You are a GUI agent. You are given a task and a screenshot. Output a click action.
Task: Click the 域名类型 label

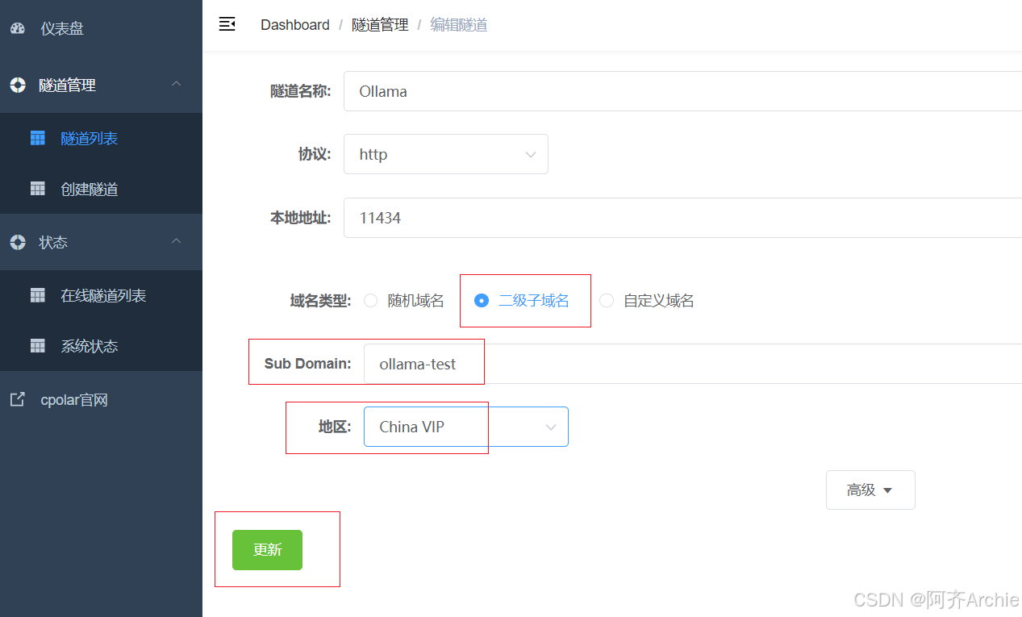[320, 301]
